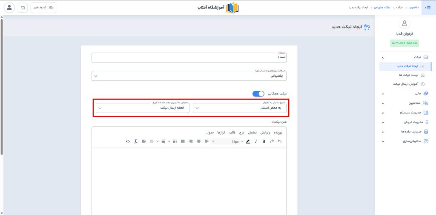The width and height of the screenshot is (436, 215).
Task: Open the envelope messages icon in header
Action: (x=23, y=8)
